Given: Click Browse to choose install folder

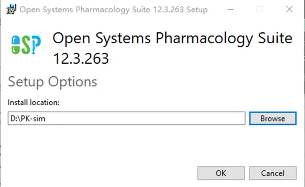Looking at the screenshot, I should click(x=273, y=118).
